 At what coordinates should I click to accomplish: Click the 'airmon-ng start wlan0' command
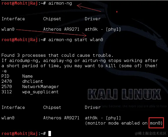click(76, 40)
